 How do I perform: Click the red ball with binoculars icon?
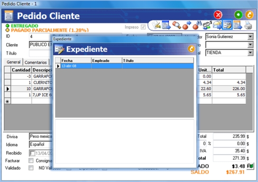pyautogui.click(x=197, y=25)
